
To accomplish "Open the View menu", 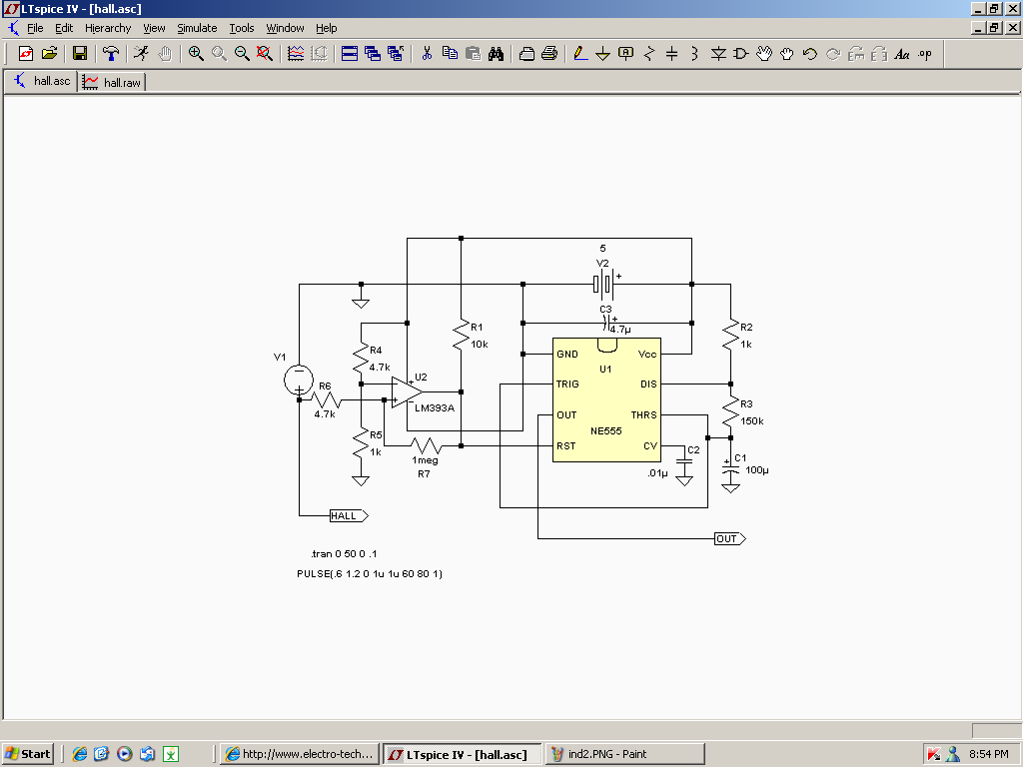I will click(154, 28).
